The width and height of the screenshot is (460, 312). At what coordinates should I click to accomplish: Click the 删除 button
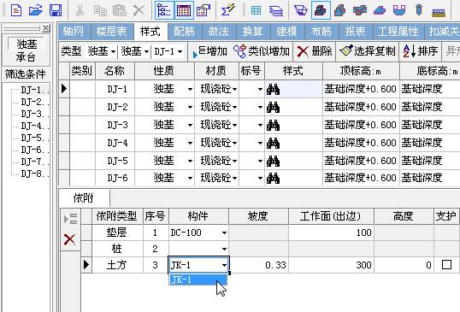pyautogui.click(x=315, y=51)
